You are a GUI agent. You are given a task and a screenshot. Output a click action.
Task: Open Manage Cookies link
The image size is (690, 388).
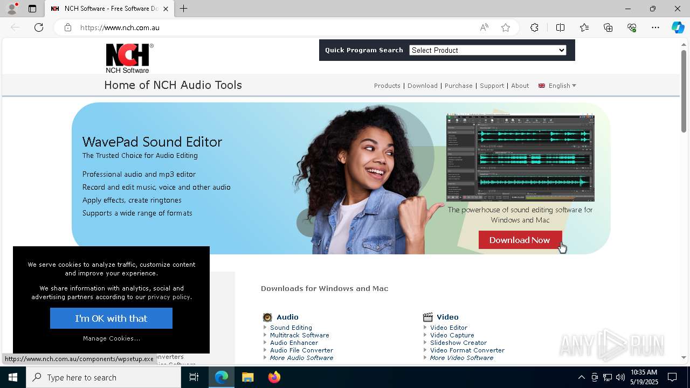(112, 338)
